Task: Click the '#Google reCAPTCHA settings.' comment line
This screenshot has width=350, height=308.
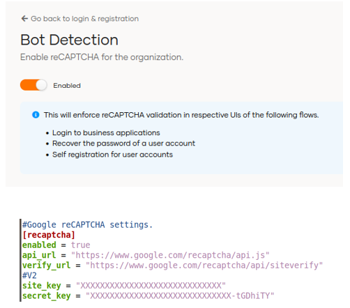Action: [87, 224]
